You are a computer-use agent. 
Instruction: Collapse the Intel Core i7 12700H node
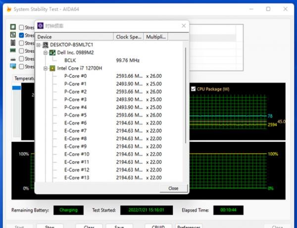point(45,68)
